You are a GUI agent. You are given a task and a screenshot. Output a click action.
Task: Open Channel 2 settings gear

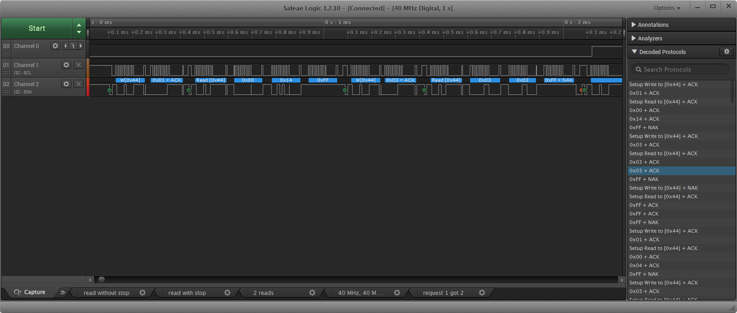point(66,84)
